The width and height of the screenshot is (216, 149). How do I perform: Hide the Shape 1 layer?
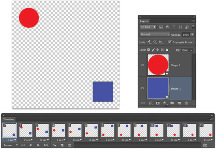(142, 88)
